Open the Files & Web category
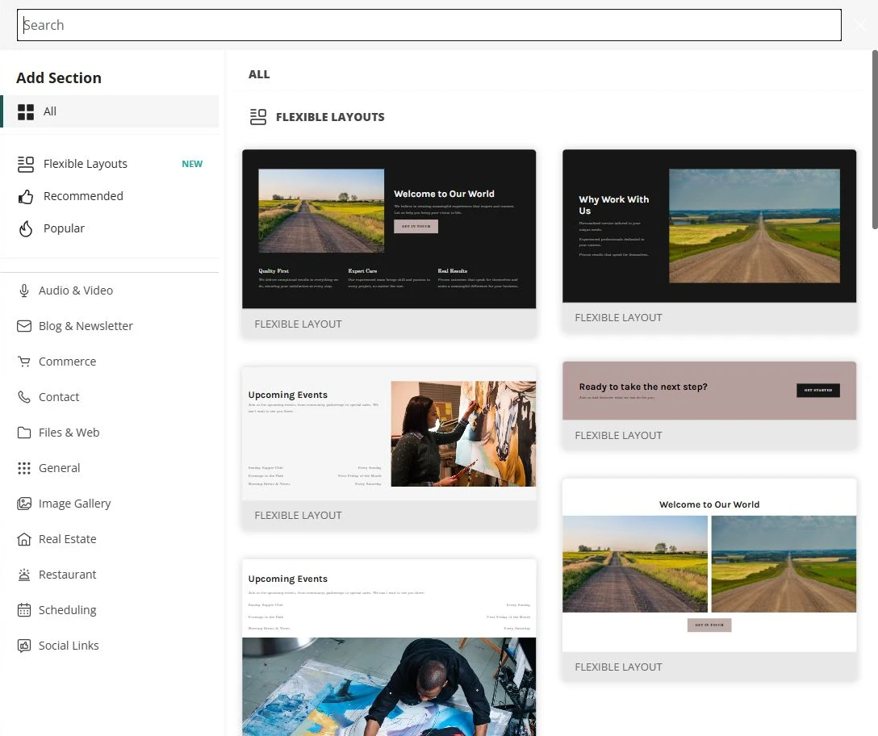The image size is (878, 736). coord(110,433)
